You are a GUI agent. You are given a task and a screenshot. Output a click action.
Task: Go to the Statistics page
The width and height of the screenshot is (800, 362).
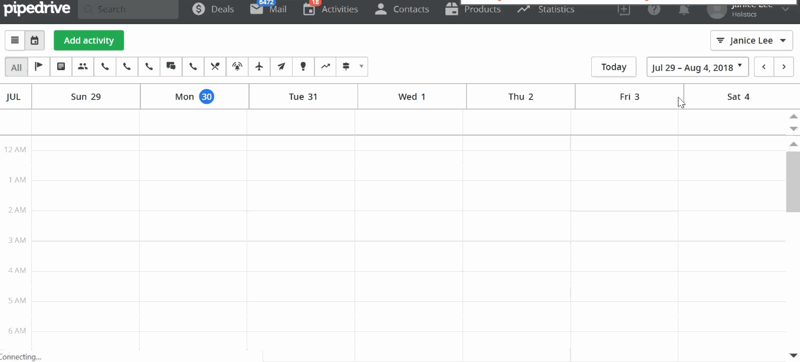click(x=545, y=9)
